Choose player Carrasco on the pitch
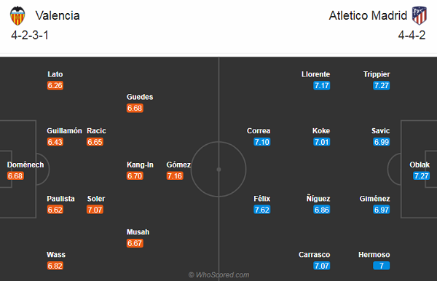The width and height of the screenshot is (437, 281). coord(315,255)
